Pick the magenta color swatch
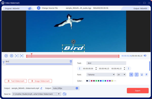The image size is (152, 99). [x=108, y=81]
